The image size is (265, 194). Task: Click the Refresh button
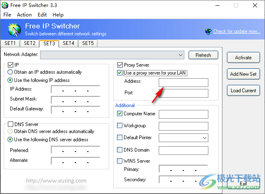coord(203,55)
